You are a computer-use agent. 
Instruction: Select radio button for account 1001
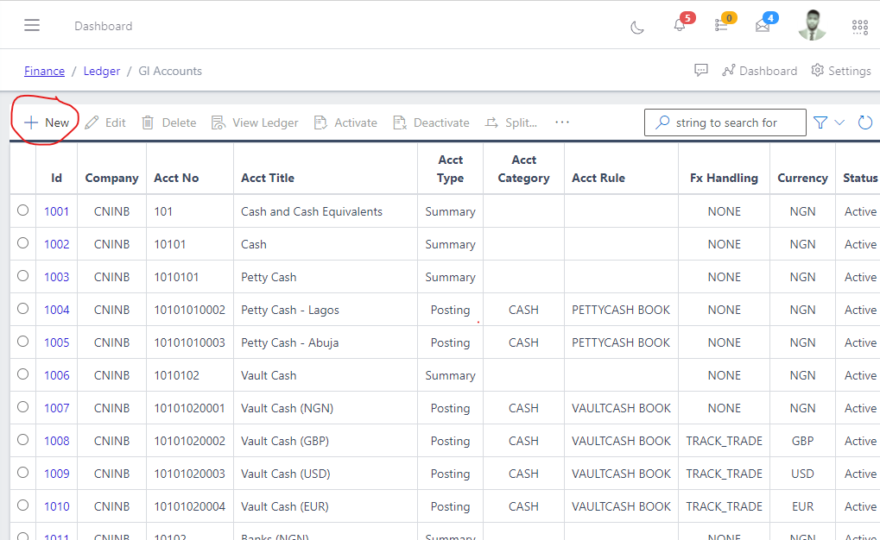(23, 210)
